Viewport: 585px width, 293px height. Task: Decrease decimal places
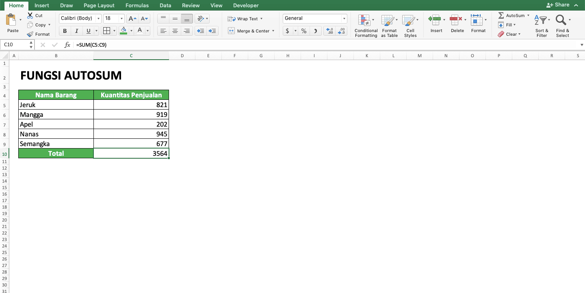click(342, 31)
